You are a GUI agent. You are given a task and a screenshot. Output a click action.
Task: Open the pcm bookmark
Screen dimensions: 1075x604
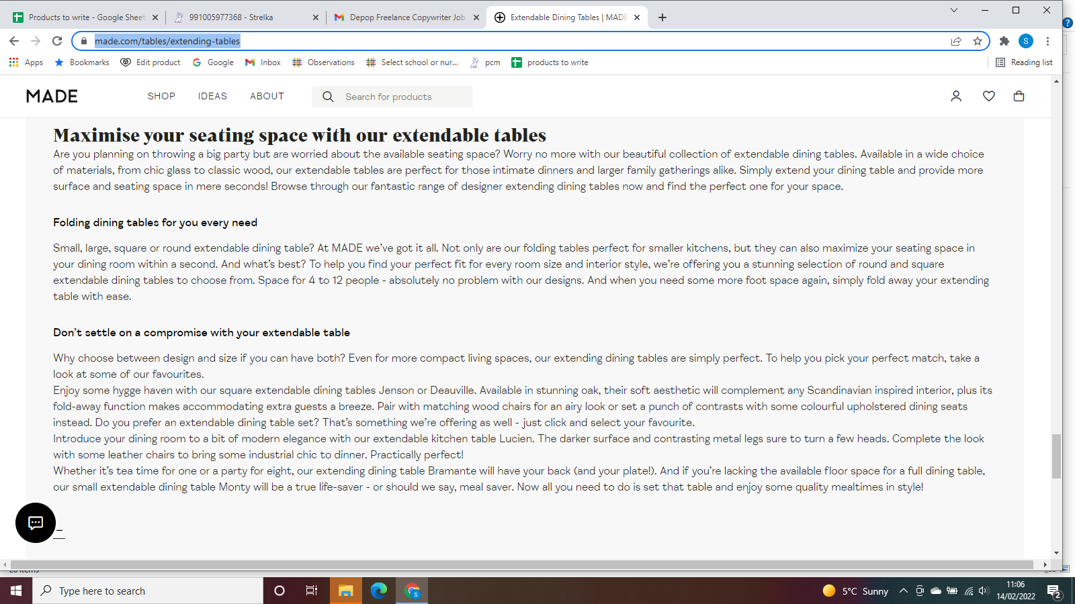[484, 62]
